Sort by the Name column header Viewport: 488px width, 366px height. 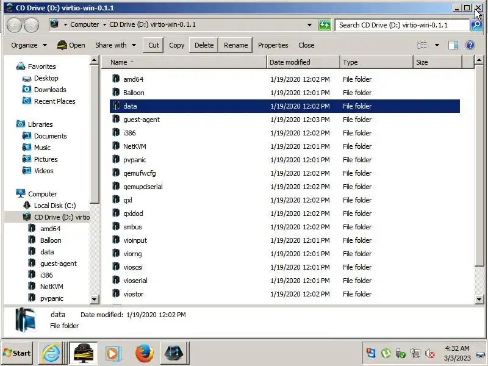click(184, 62)
